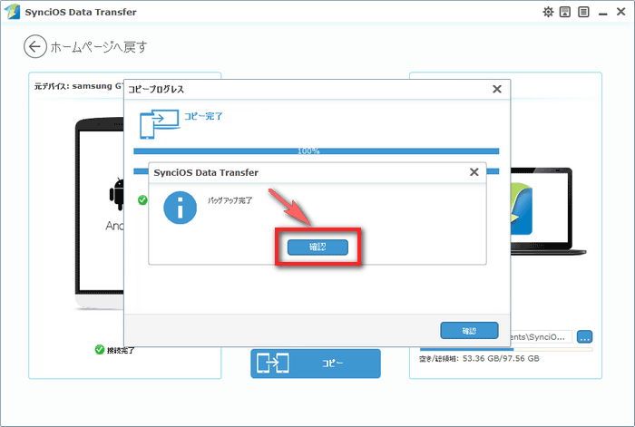This screenshot has width=635, height=427.
Task: Click 確認 at bottom of copy progress dialog
Action: tap(469, 331)
